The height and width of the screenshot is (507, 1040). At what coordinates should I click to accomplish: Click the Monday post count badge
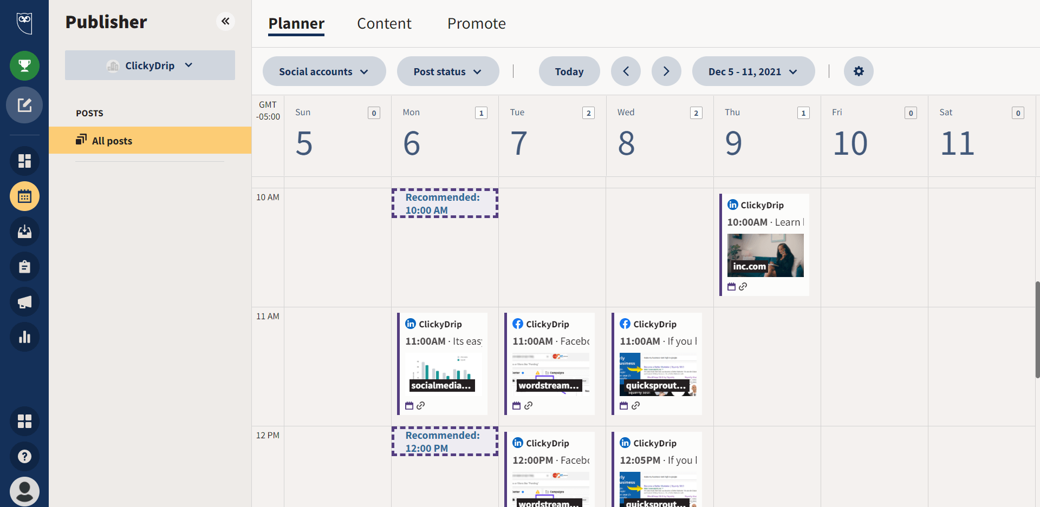click(x=481, y=113)
